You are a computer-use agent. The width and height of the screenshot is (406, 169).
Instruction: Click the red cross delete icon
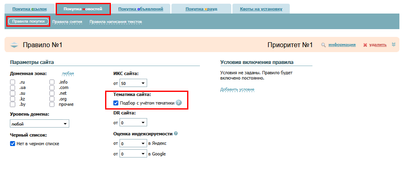coord(365,45)
